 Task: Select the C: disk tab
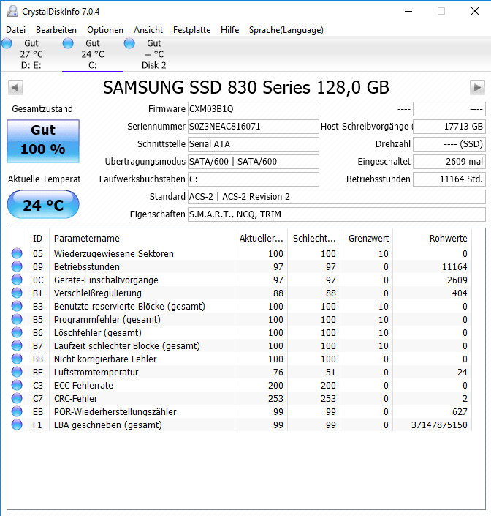click(x=93, y=54)
